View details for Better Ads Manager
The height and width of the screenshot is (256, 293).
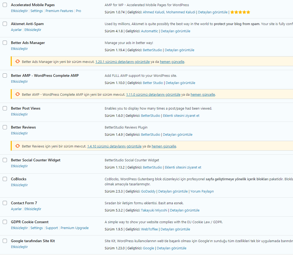pyautogui.click(x=179, y=50)
